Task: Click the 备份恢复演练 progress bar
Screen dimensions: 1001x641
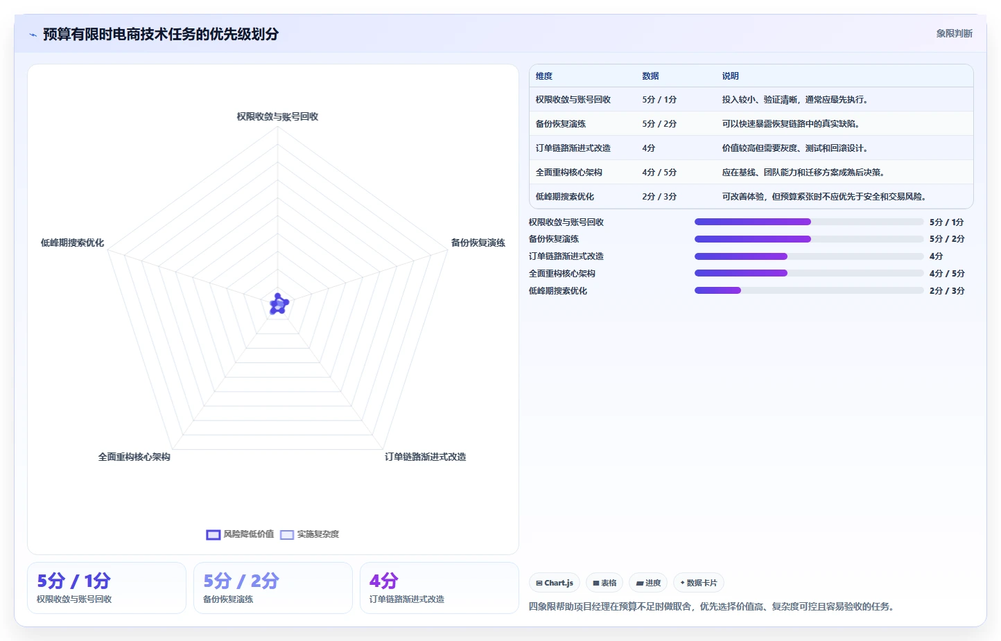Action: (x=809, y=239)
